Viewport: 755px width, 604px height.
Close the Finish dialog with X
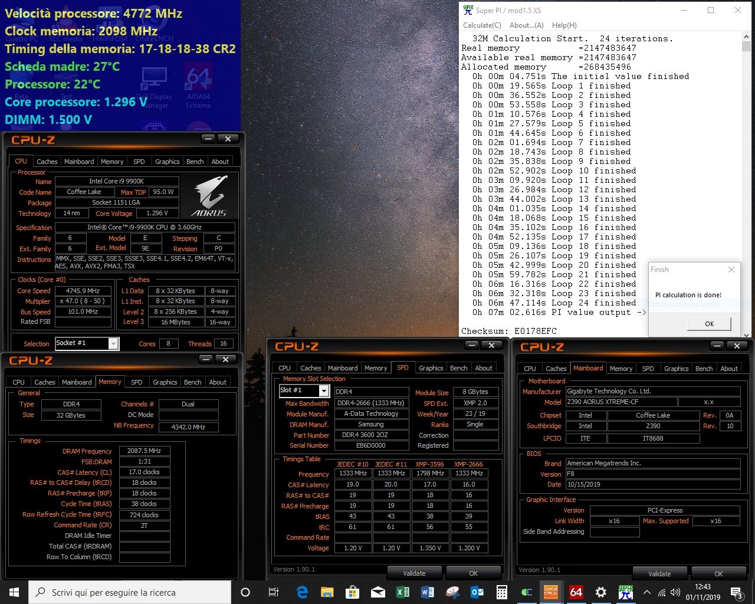coord(731,270)
